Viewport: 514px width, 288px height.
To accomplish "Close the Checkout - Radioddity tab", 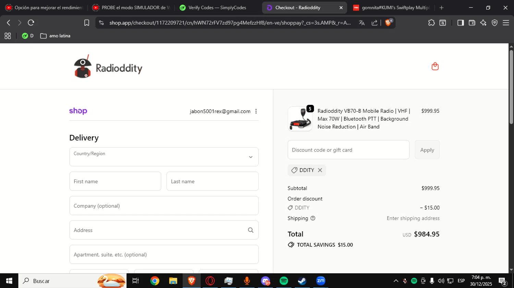I will click(341, 8).
